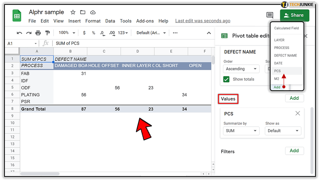Click the redo icon in toolbar
This screenshot has width=320, height=181.
29,33
